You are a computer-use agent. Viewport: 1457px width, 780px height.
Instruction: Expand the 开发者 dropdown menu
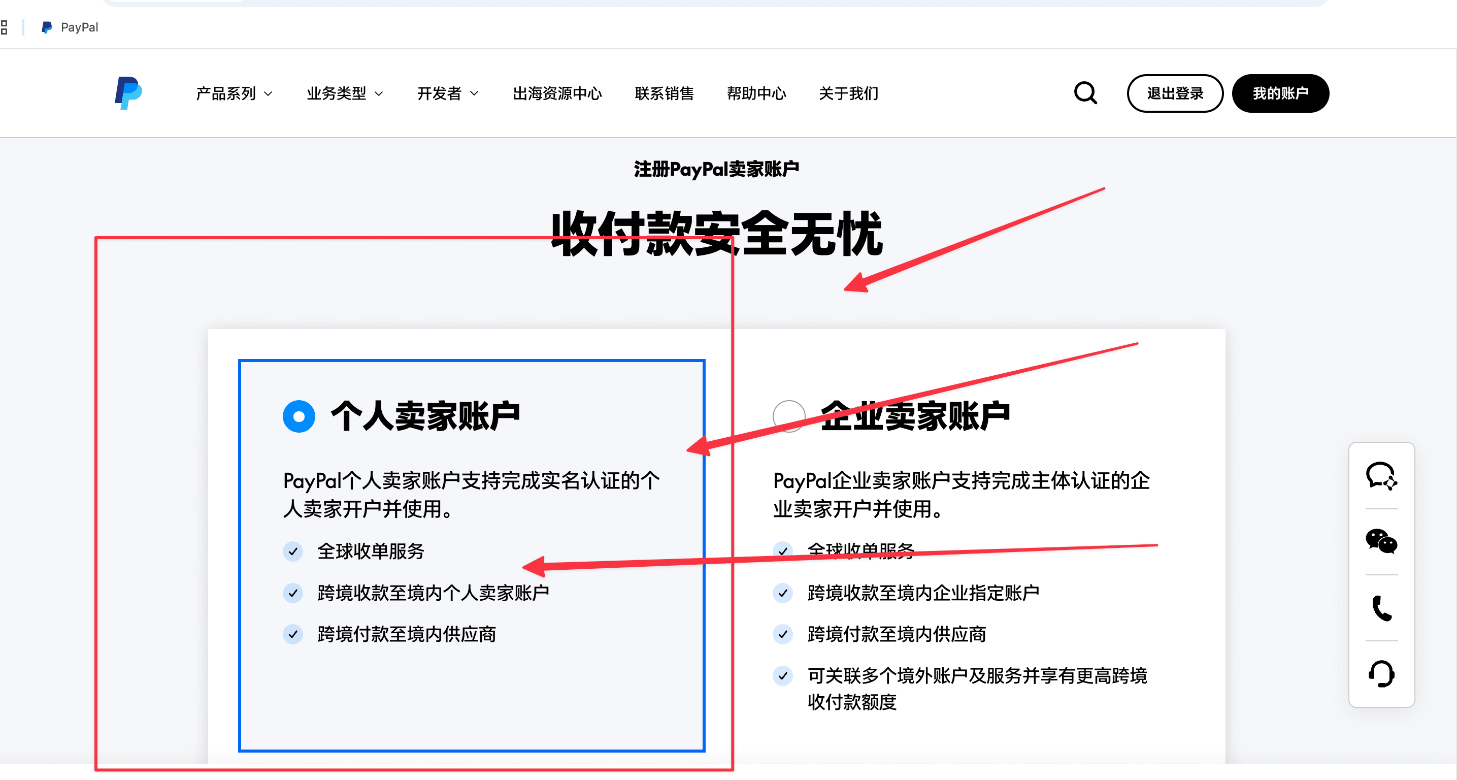[447, 93]
